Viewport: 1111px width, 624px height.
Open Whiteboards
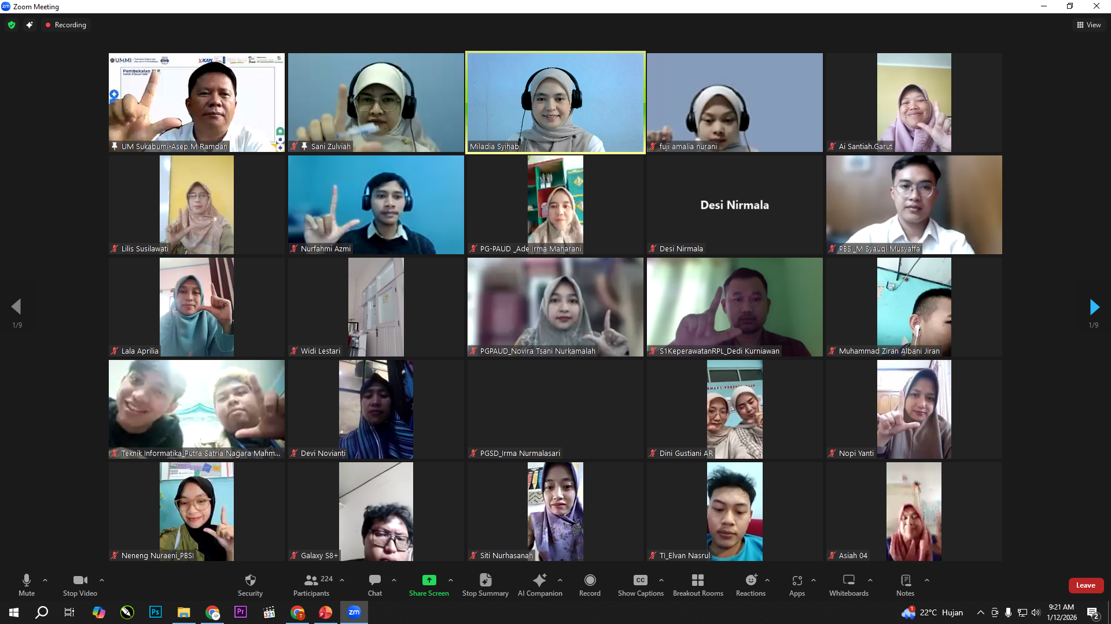pyautogui.click(x=848, y=581)
